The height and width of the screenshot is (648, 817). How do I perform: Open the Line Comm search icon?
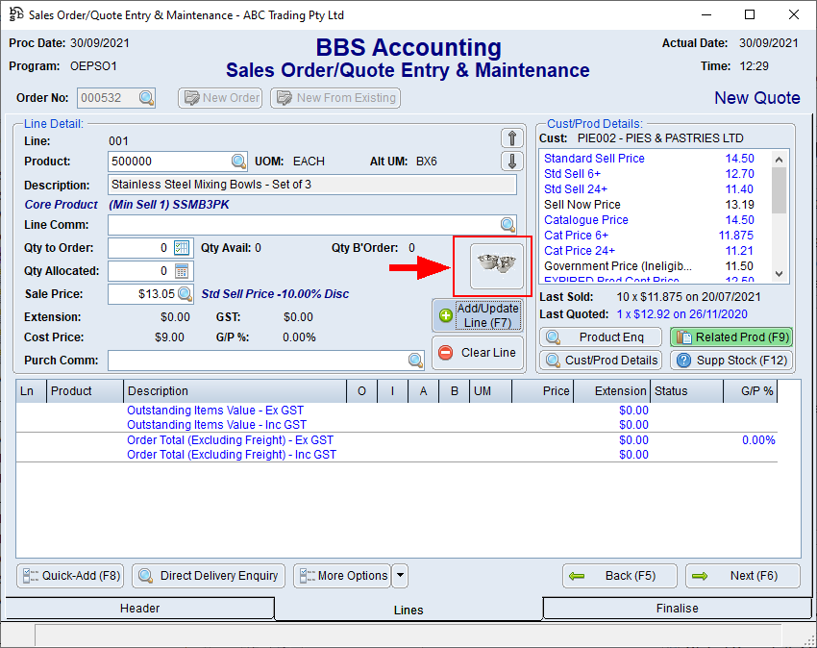(x=509, y=224)
